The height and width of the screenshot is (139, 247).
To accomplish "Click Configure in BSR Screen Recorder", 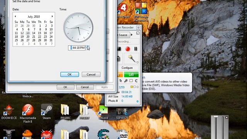I will [127, 68].
